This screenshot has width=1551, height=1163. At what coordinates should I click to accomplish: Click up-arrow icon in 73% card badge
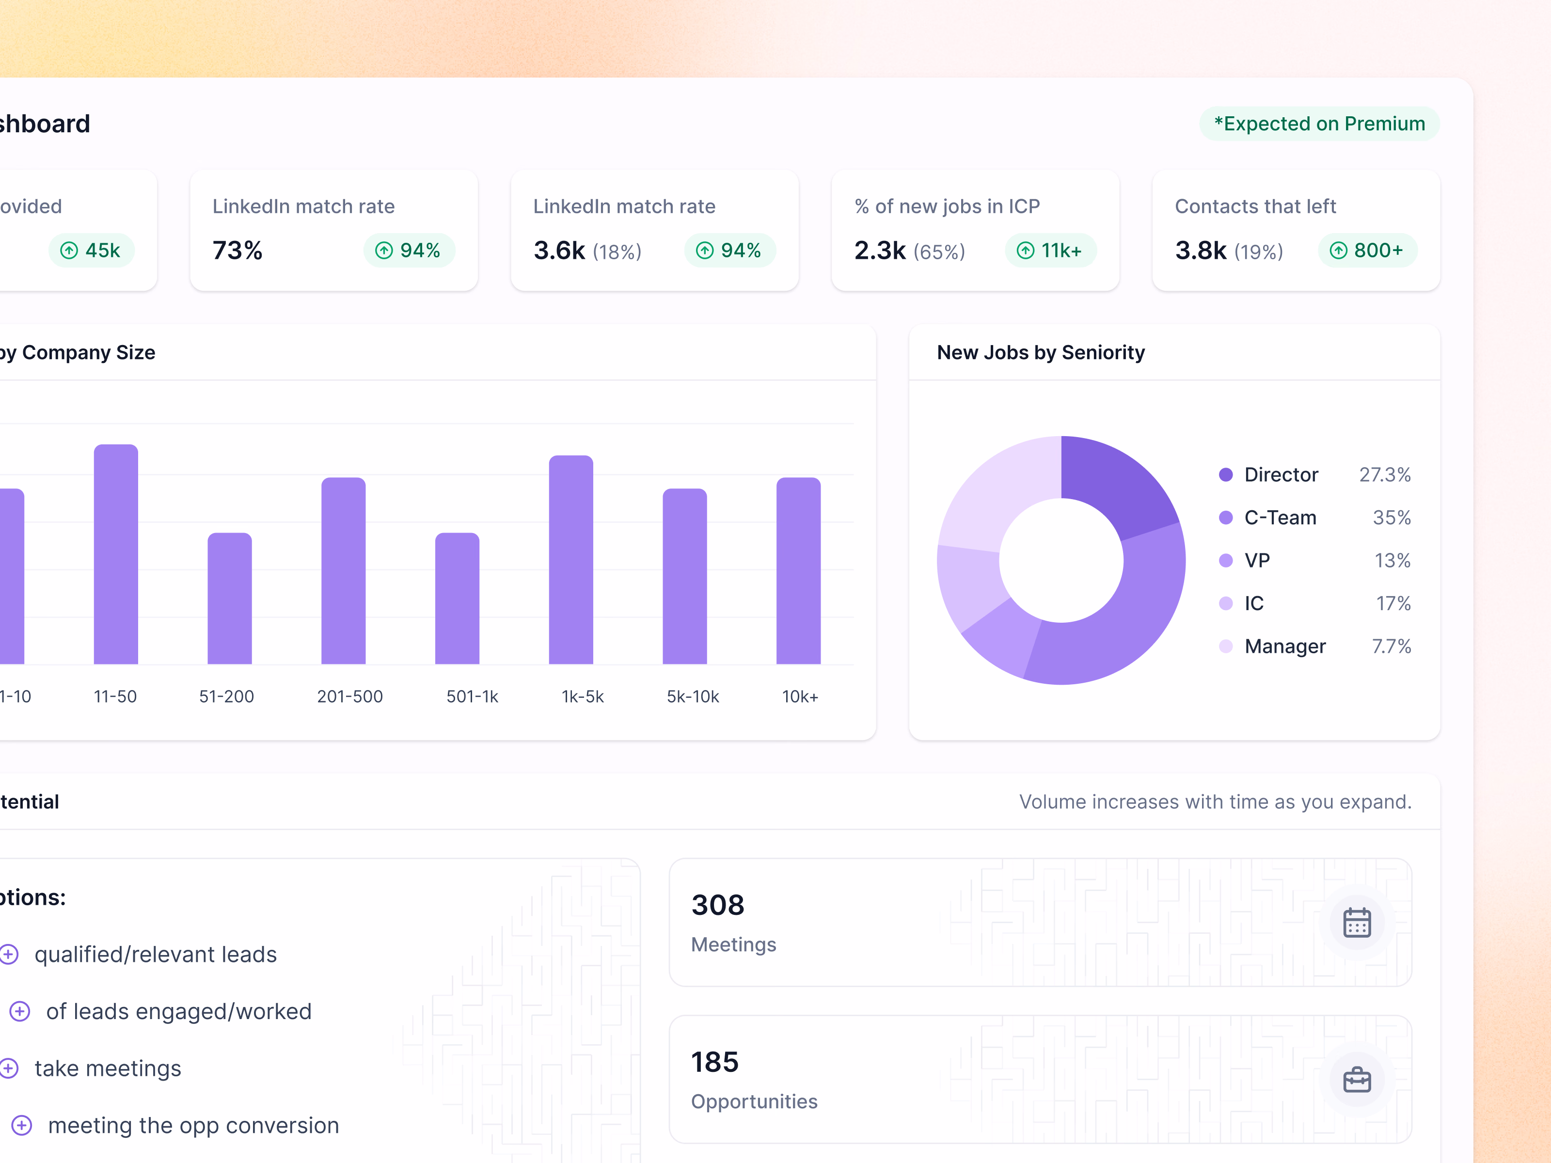[383, 250]
